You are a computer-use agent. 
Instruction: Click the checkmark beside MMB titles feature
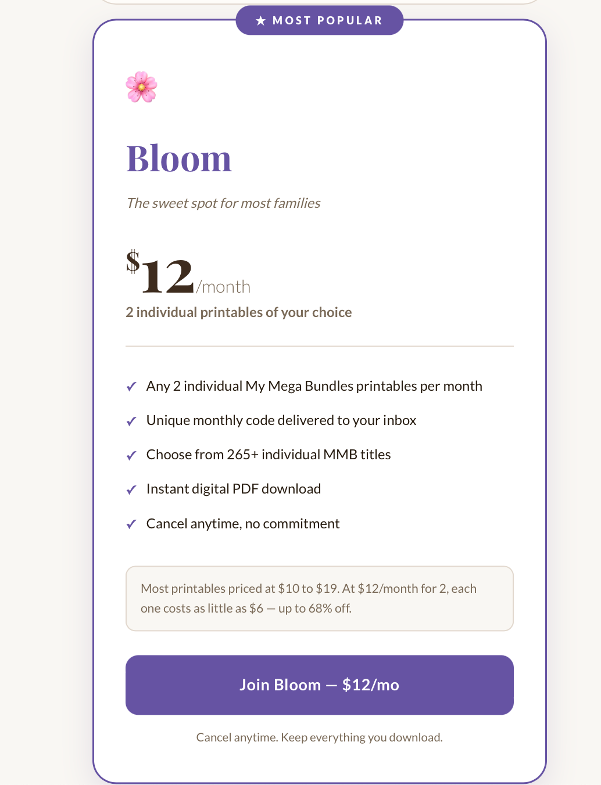click(131, 456)
